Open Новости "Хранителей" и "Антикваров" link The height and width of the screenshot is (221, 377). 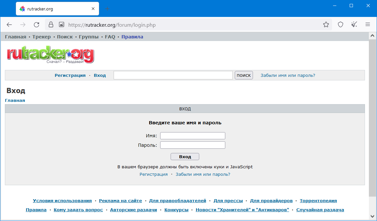[242, 210]
